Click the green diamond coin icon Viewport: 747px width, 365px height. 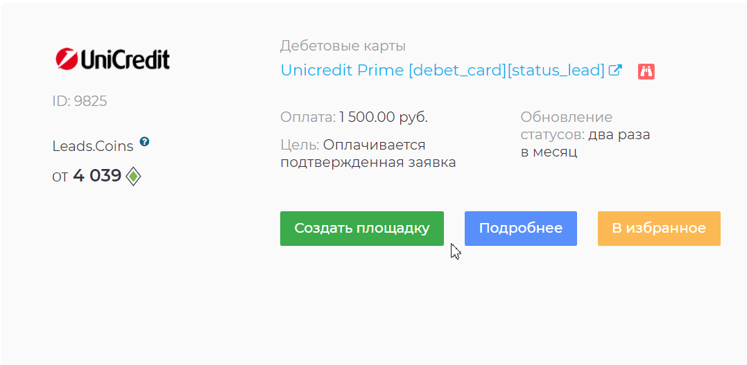point(133,177)
